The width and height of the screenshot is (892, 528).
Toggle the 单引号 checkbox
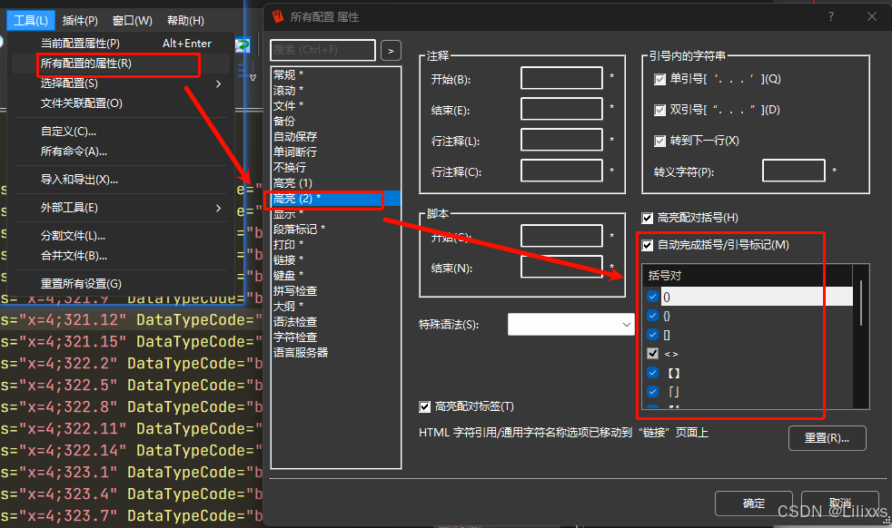tap(659, 80)
